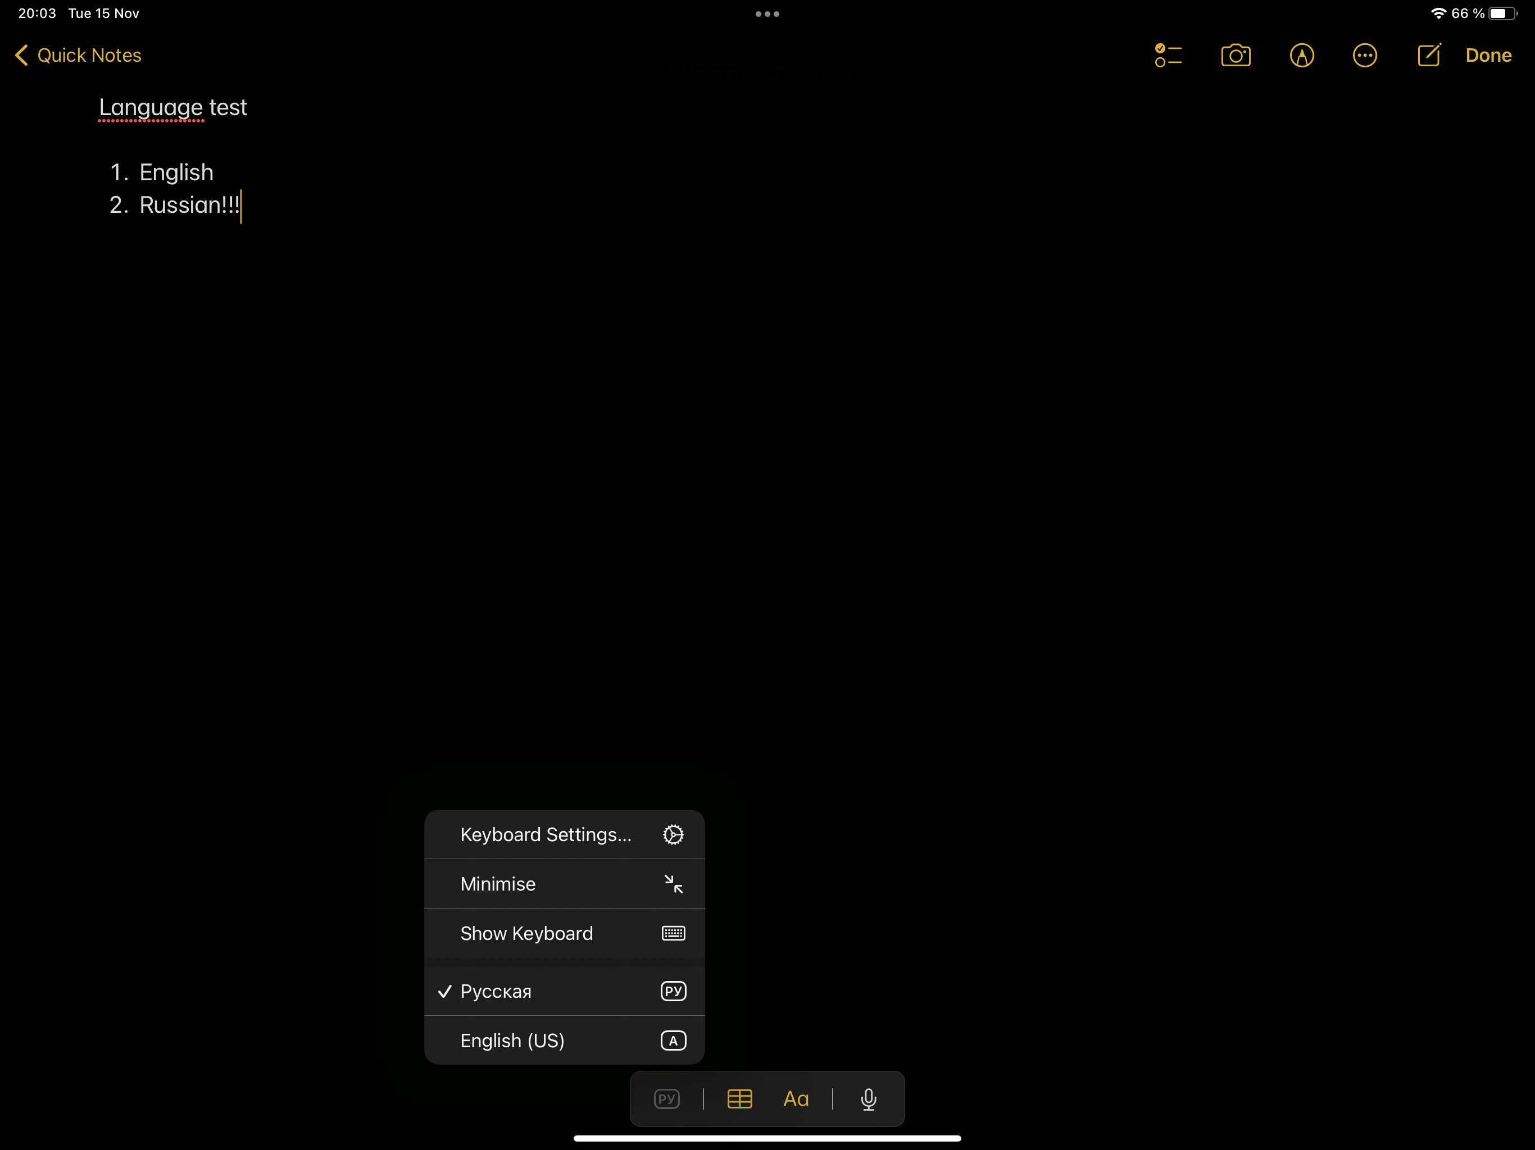This screenshot has height=1150, width=1535.
Task: Tap the РУ keyboard switcher button
Action: coord(666,1098)
